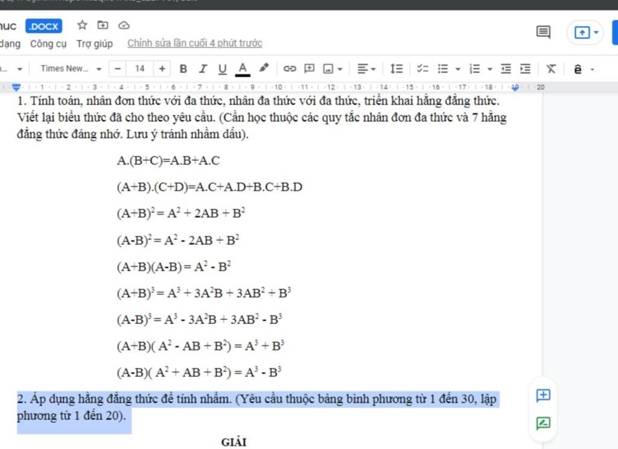Click the formula (A+B).(C+D)=A.C+A.D+B.C+B.D
Screen dimensions: 618x449
[209, 187]
